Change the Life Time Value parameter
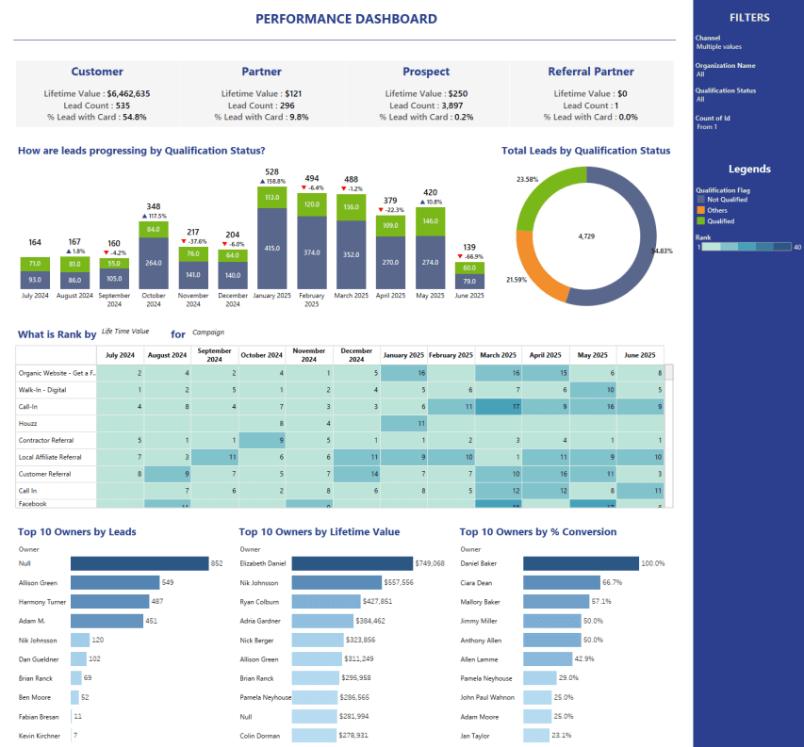 [x=125, y=332]
